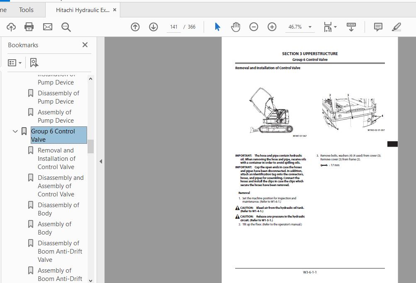Click the page number input field
The height and width of the screenshot is (283, 416).
click(173, 27)
